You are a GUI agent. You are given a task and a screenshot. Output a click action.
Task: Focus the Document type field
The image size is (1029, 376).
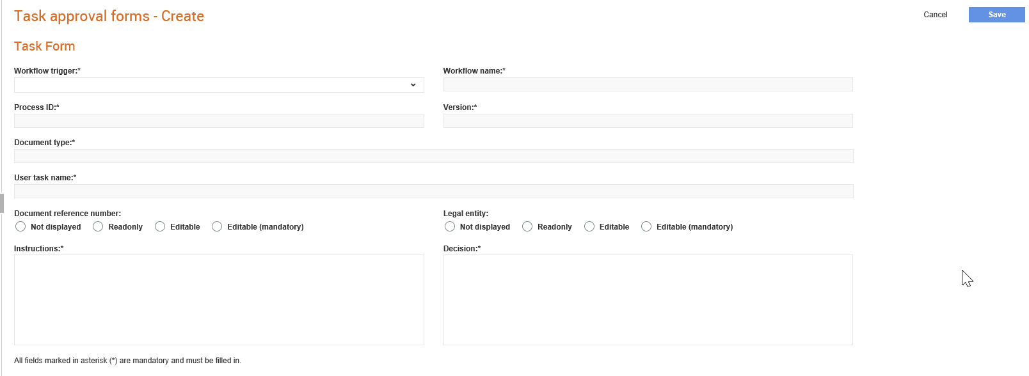(x=434, y=156)
